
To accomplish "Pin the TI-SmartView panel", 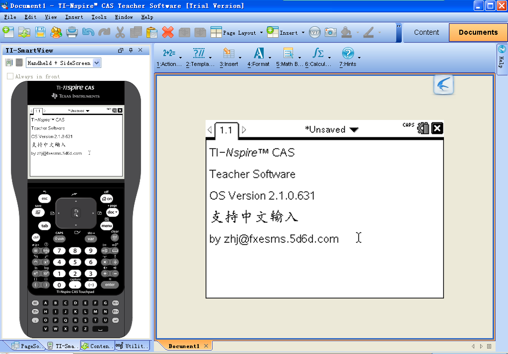I will pyautogui.click(x=131, y=50).
